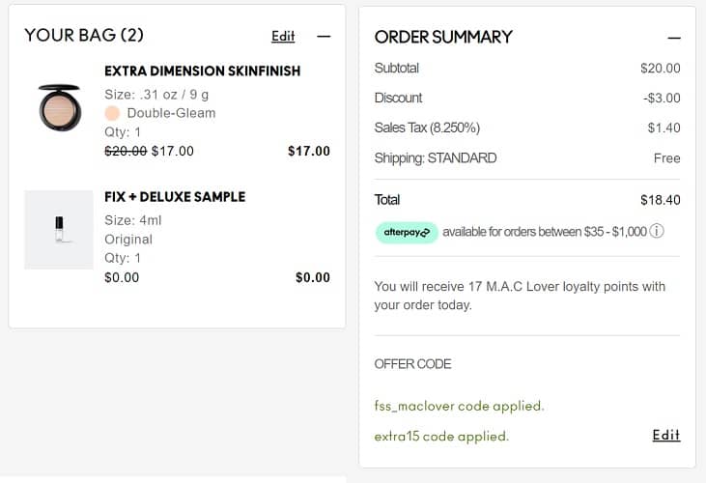This screenshot has height=483, width=706.
Task: Edit the applied offer codes
Action: pyautogui.click(x=665, y=436)
